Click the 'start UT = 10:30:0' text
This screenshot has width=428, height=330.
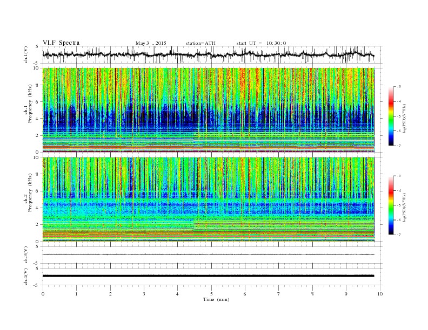[x=261, y=43]
